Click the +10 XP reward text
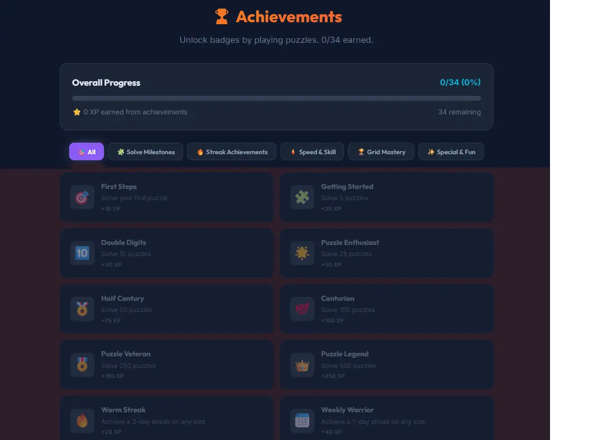 click(x=111, y=209)
